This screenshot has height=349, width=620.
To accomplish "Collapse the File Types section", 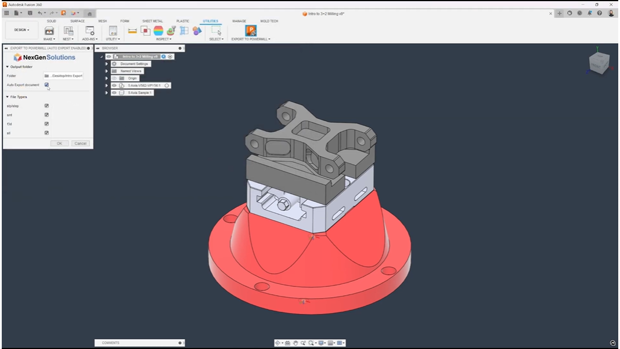I will click(x=7, y=97).
